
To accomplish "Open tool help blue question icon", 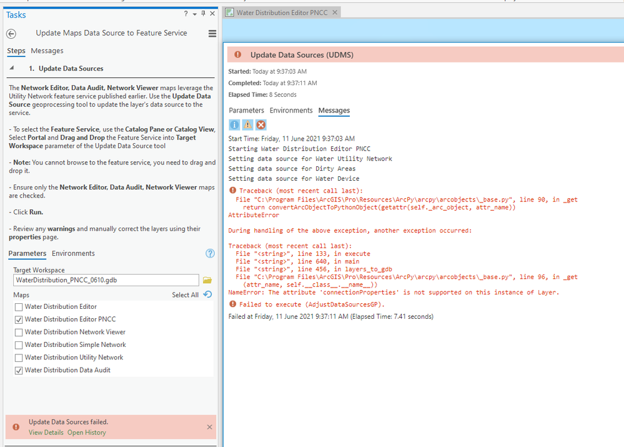I will (210, 253).
